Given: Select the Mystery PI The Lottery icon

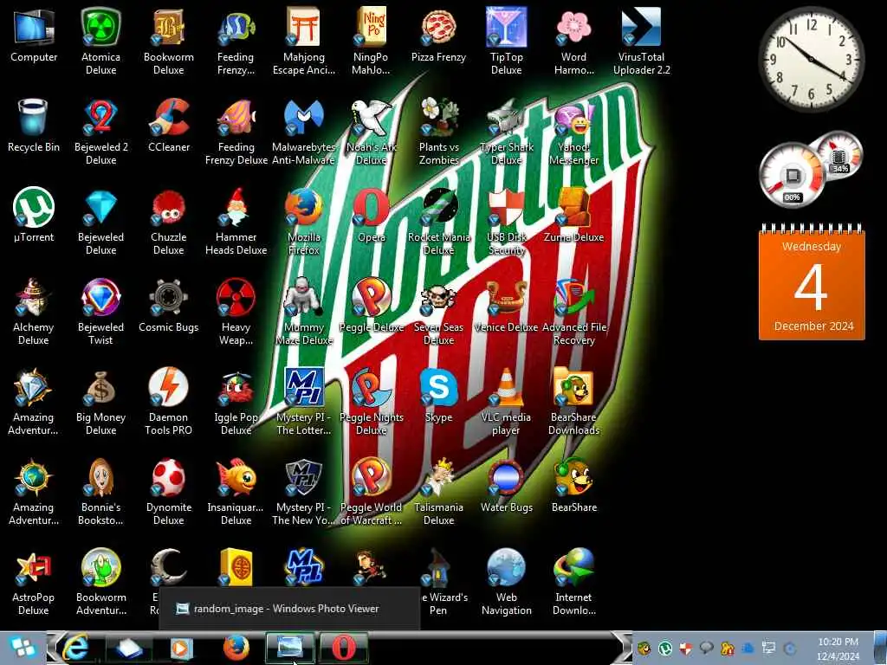Looking at the screenshot, I should pos(304,402).
